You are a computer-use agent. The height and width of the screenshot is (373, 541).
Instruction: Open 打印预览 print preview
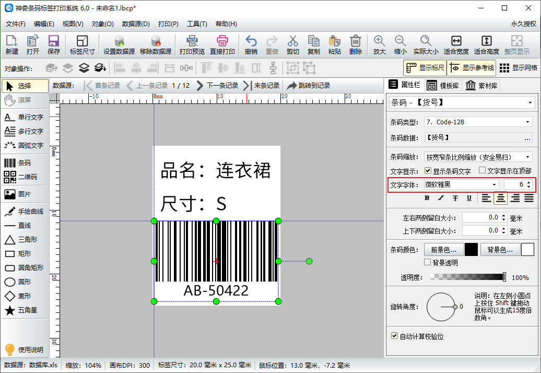tap(192, 45)
